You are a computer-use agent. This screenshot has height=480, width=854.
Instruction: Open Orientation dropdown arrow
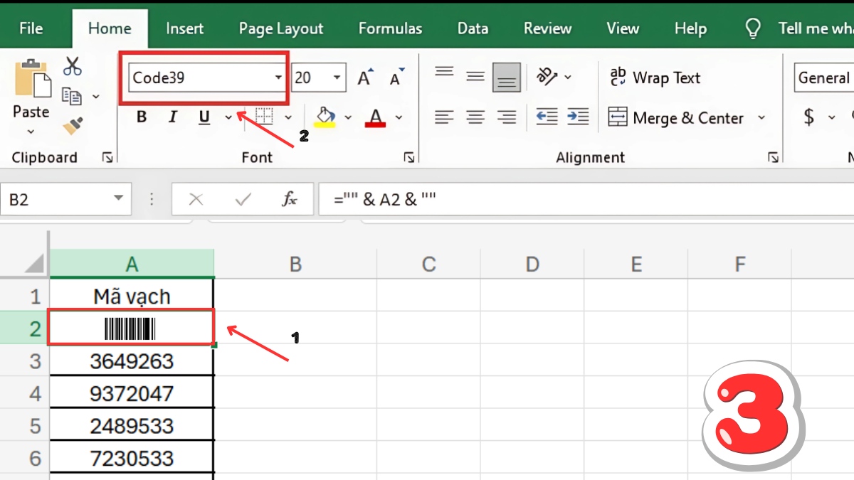pyautogui.click(x=568, y=77)
